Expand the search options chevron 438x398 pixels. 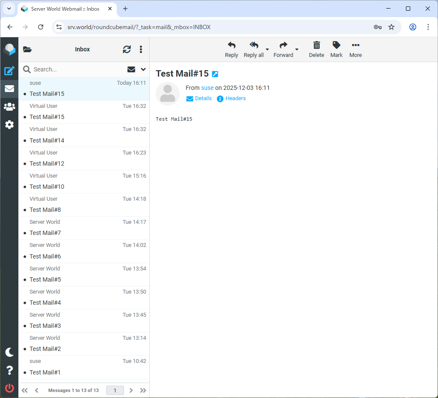[143, 69]
